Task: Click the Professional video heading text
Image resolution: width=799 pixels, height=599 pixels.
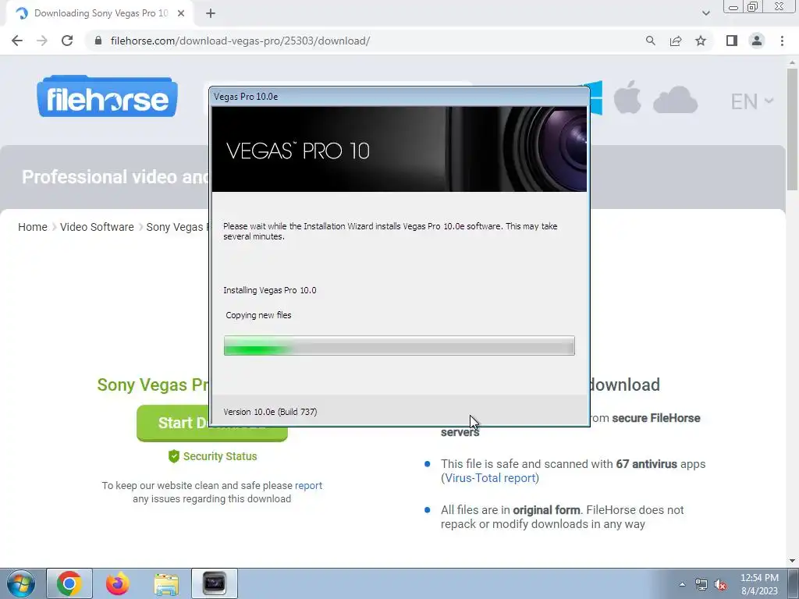Action: pos(115,177)
